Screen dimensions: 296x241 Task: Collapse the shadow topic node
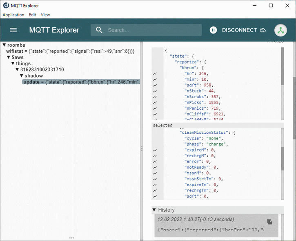[x=22, y=76]
